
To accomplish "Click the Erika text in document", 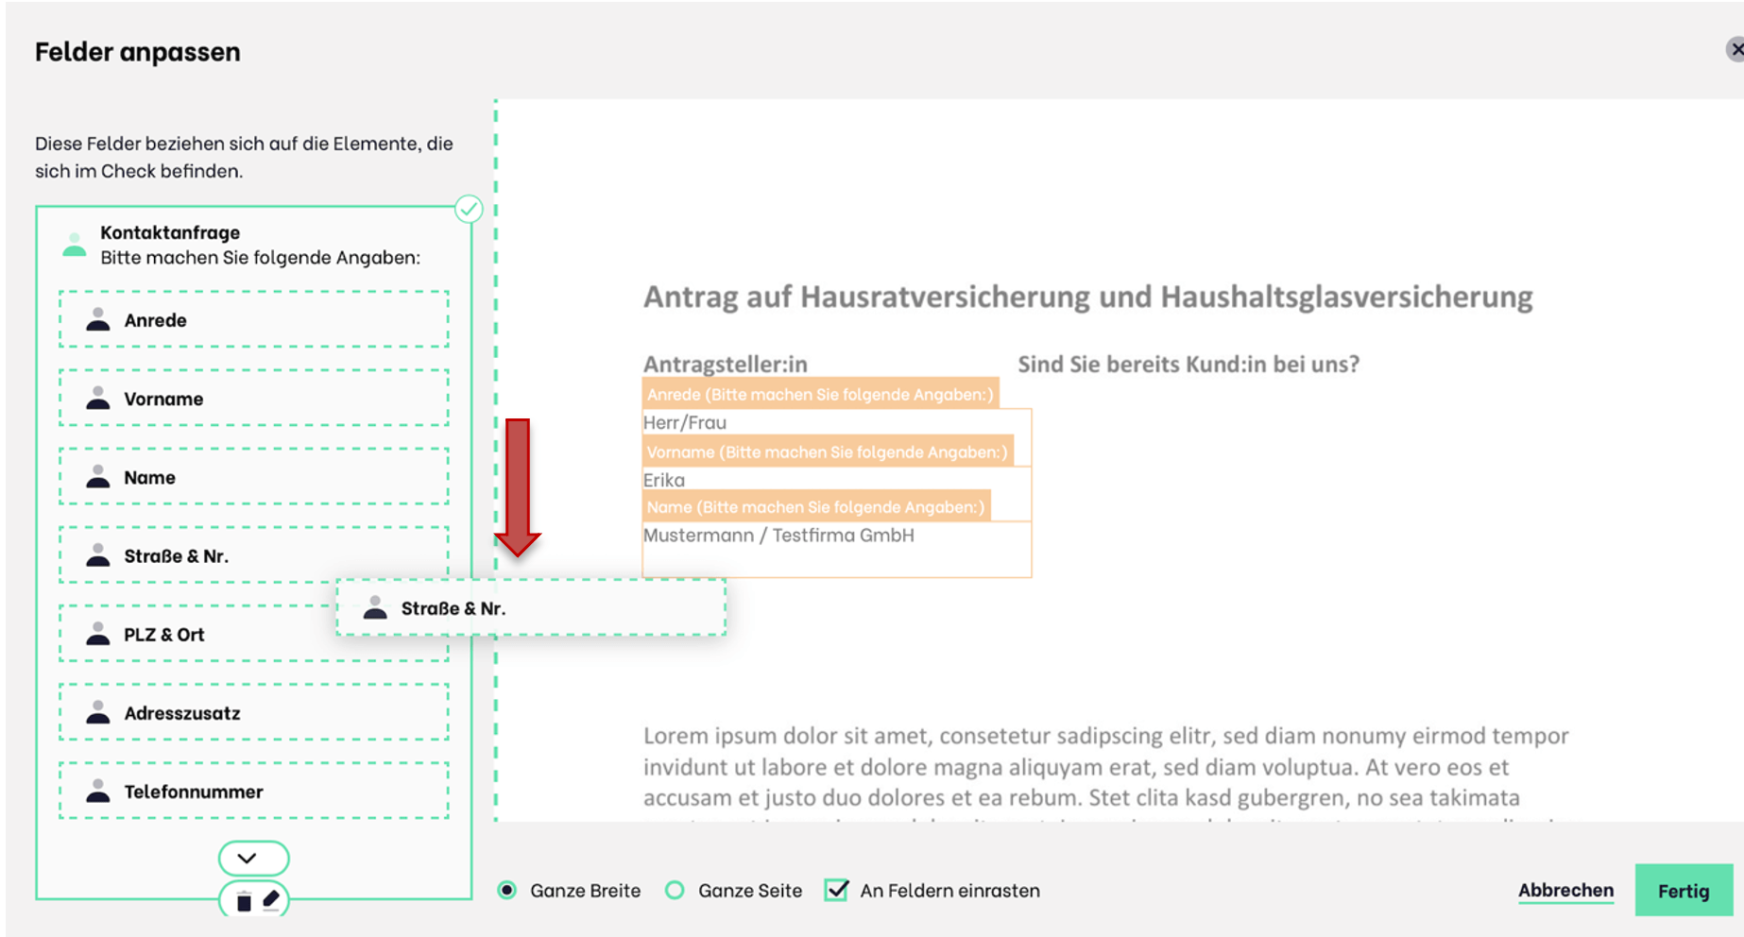I will [x=664, y=480].
